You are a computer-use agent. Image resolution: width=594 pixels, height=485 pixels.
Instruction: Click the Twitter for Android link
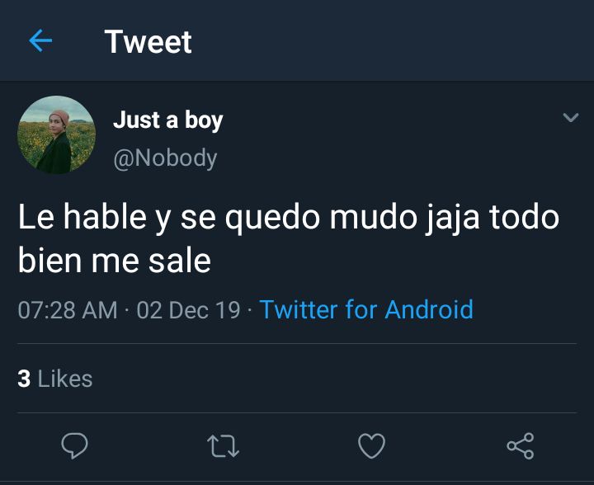click(x=366, y=309)
